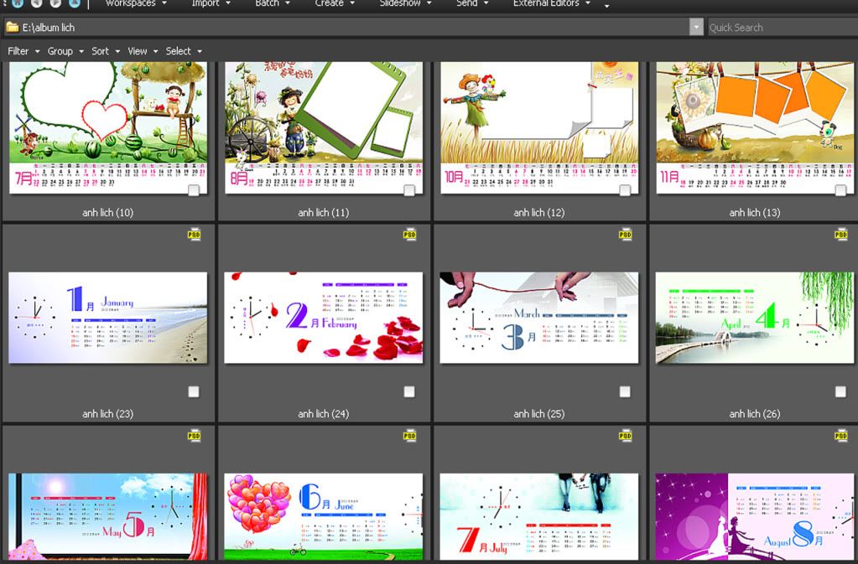Open the Group dropdown
This screenshot has height=564, width=858.
coord(65,51)
